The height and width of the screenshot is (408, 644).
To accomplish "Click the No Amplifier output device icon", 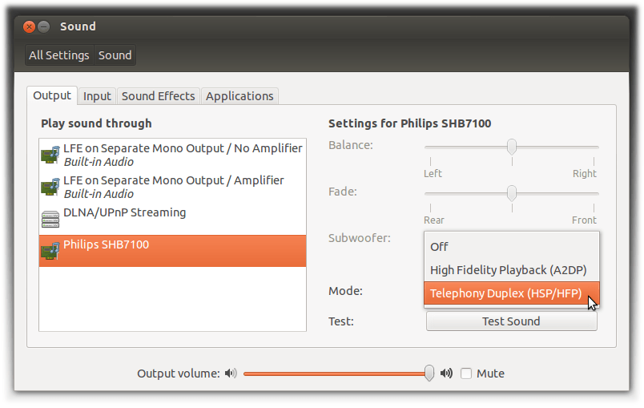I will 50,155.
